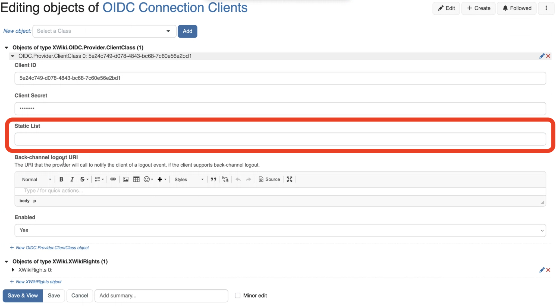Click into the Back-channel logout URI editor area
The width and height of the screenshot is (559, 306).
tap(280, 191)
